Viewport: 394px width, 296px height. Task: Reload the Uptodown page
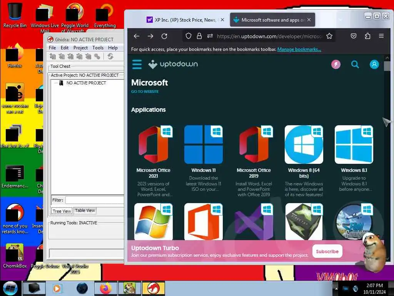[x=164, y=36]
